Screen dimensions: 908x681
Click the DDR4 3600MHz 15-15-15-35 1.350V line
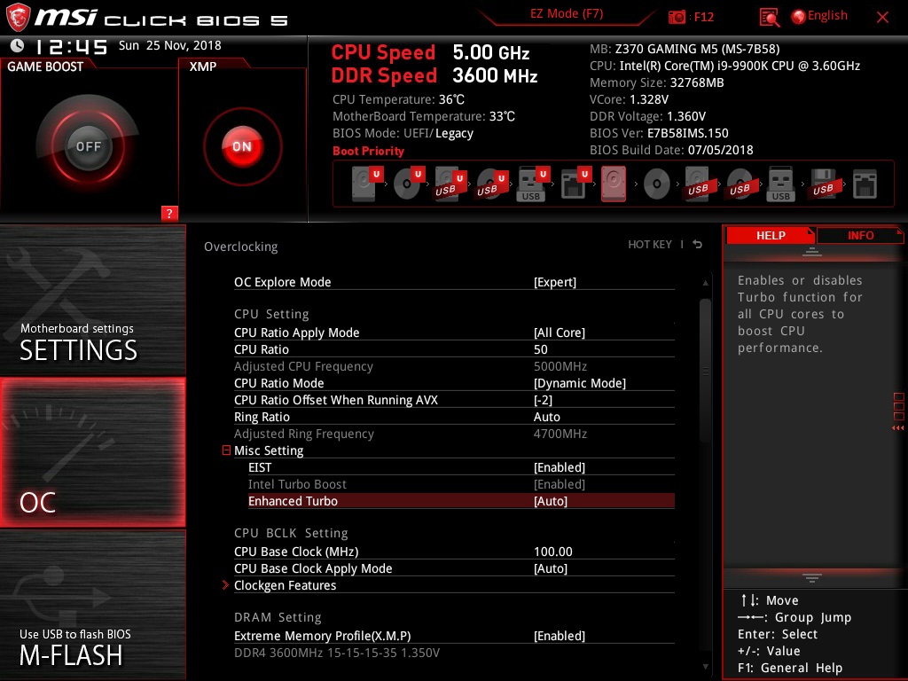tap(336, 653)
